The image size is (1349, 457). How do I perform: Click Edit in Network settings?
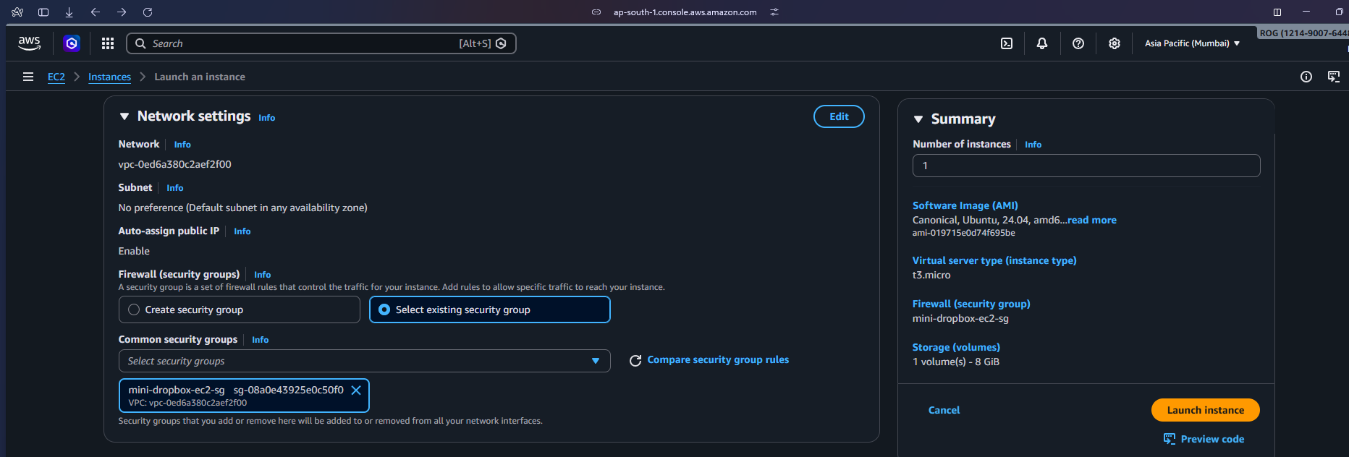[x=838, y=116]
